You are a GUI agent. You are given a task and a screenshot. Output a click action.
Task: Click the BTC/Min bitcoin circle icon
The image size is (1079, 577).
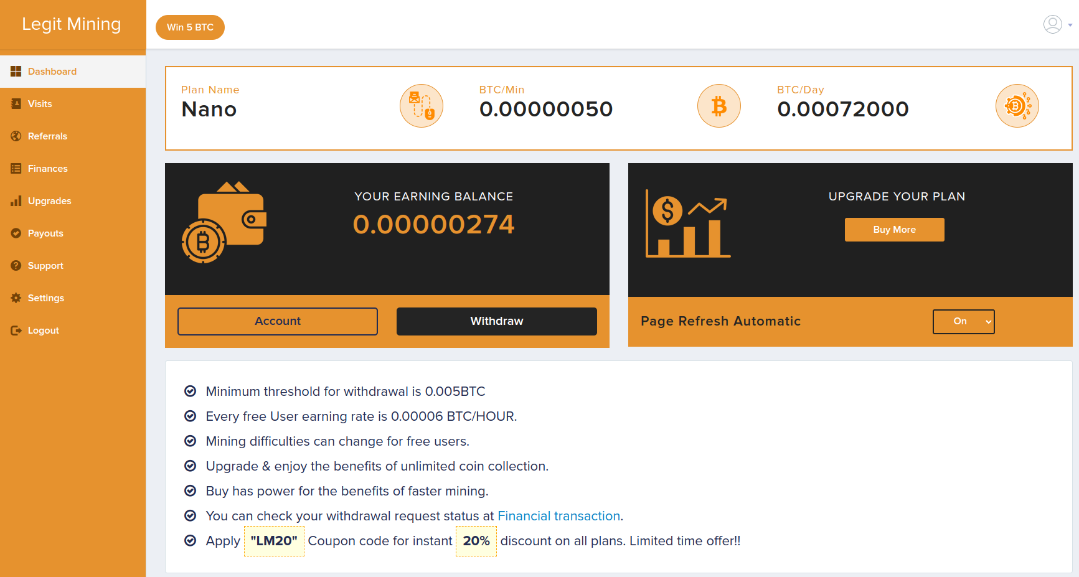coord(719,106)
